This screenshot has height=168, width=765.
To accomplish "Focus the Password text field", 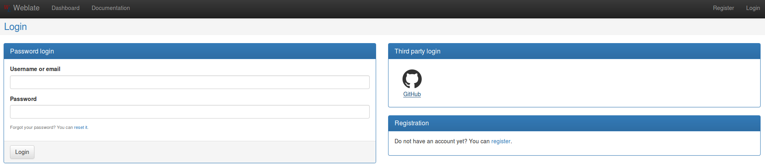I will tap(190, 112).
